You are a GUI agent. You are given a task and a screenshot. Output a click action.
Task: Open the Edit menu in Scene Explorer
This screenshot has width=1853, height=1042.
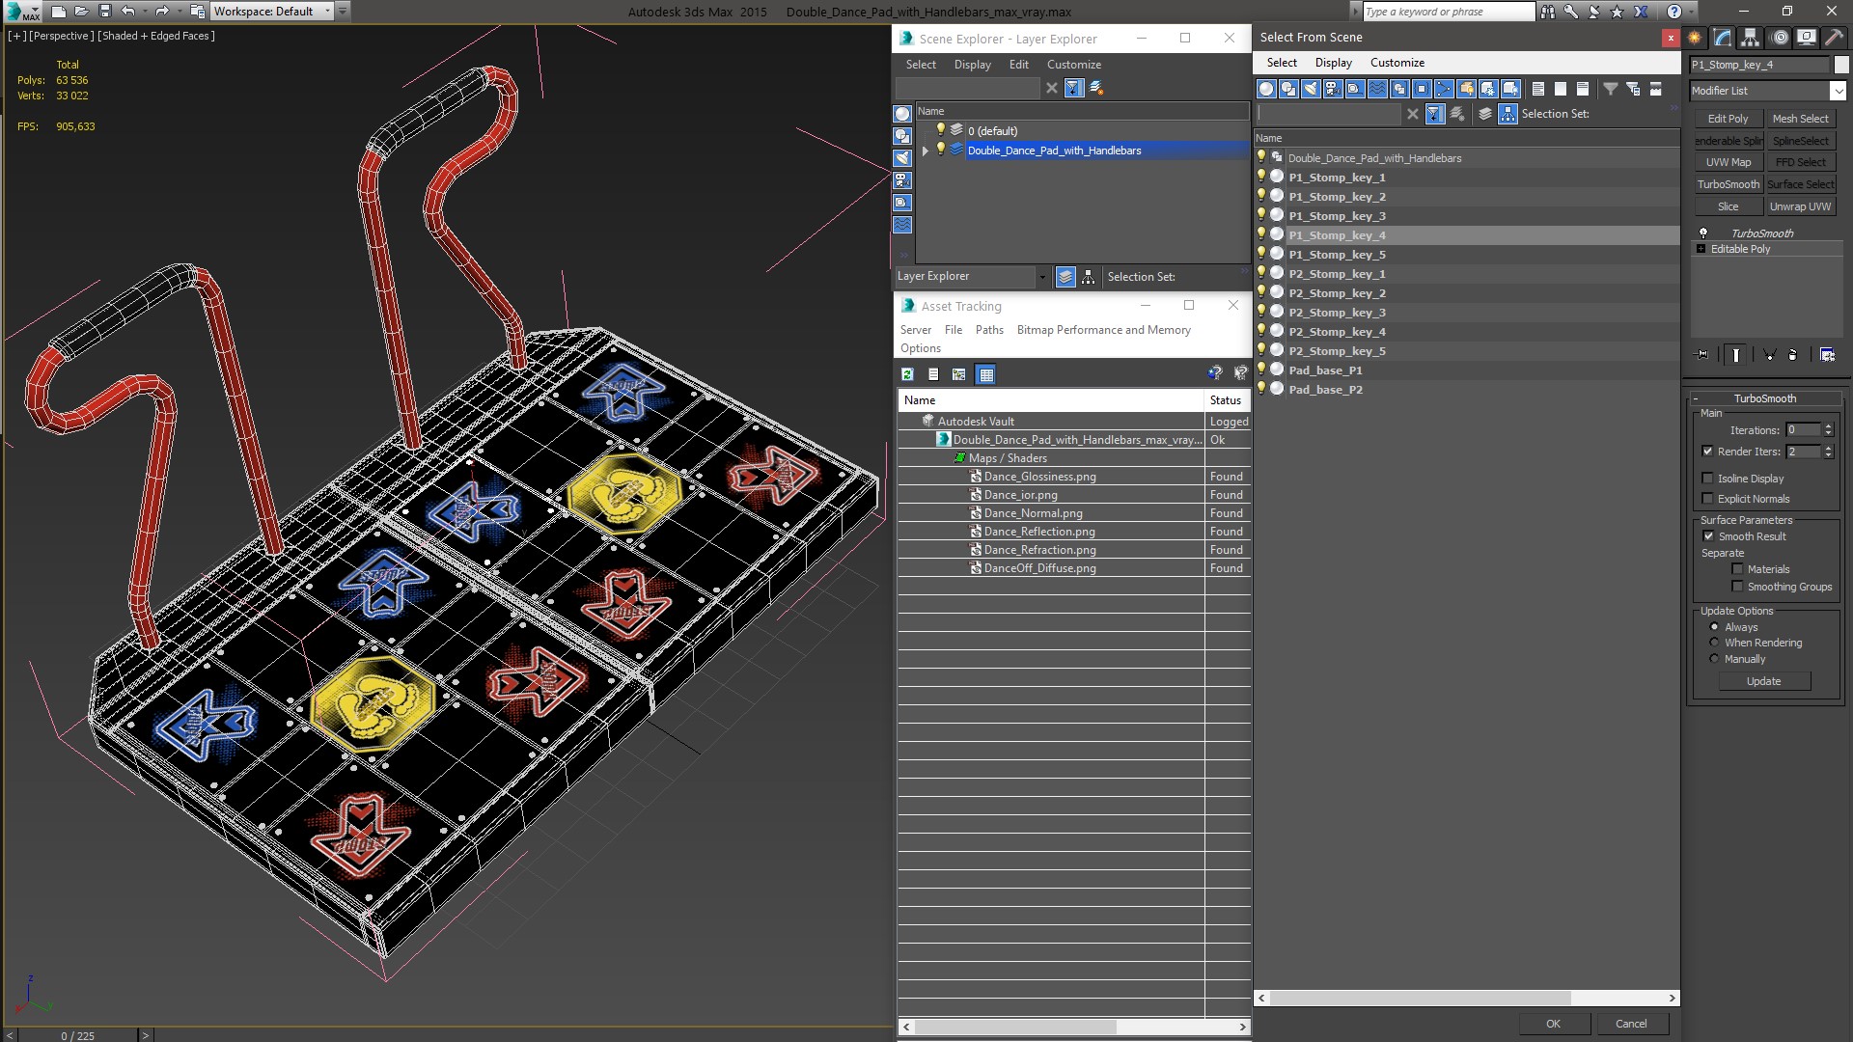coord(1019,65)
